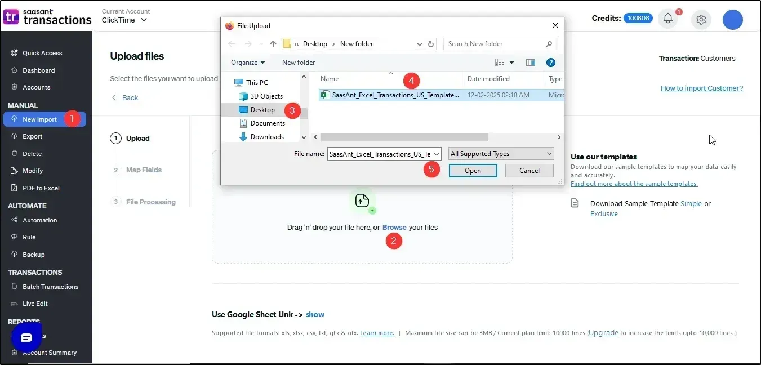Click the Search New folder field
The width and height of the screenshot is (761, 365).
[500, 44]
